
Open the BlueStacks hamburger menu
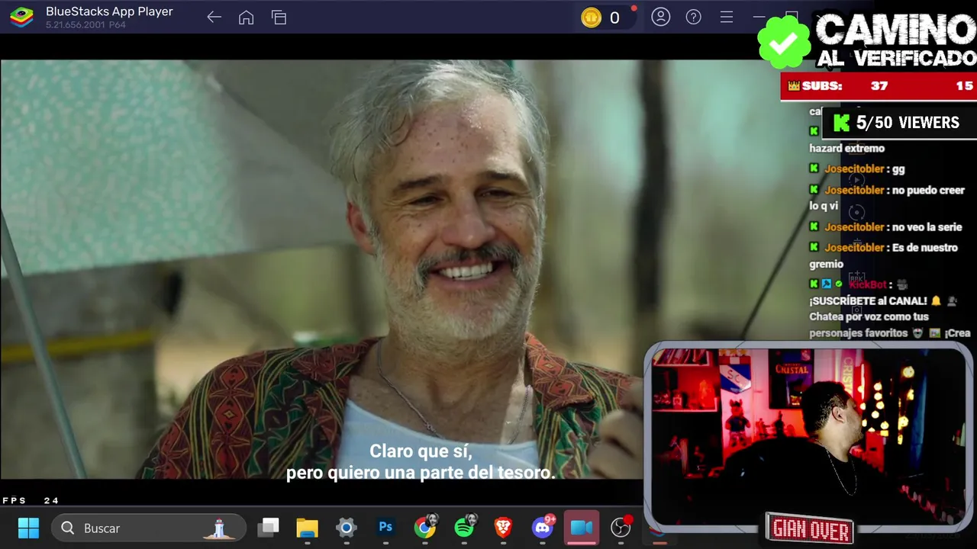tap(727, 17)
